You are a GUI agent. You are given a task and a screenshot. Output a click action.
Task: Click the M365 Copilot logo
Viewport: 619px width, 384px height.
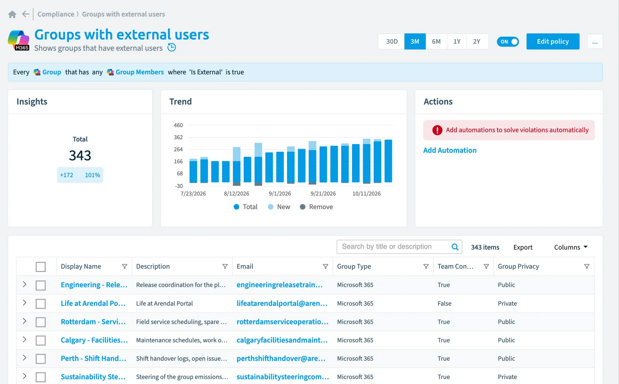click(19, 40)
